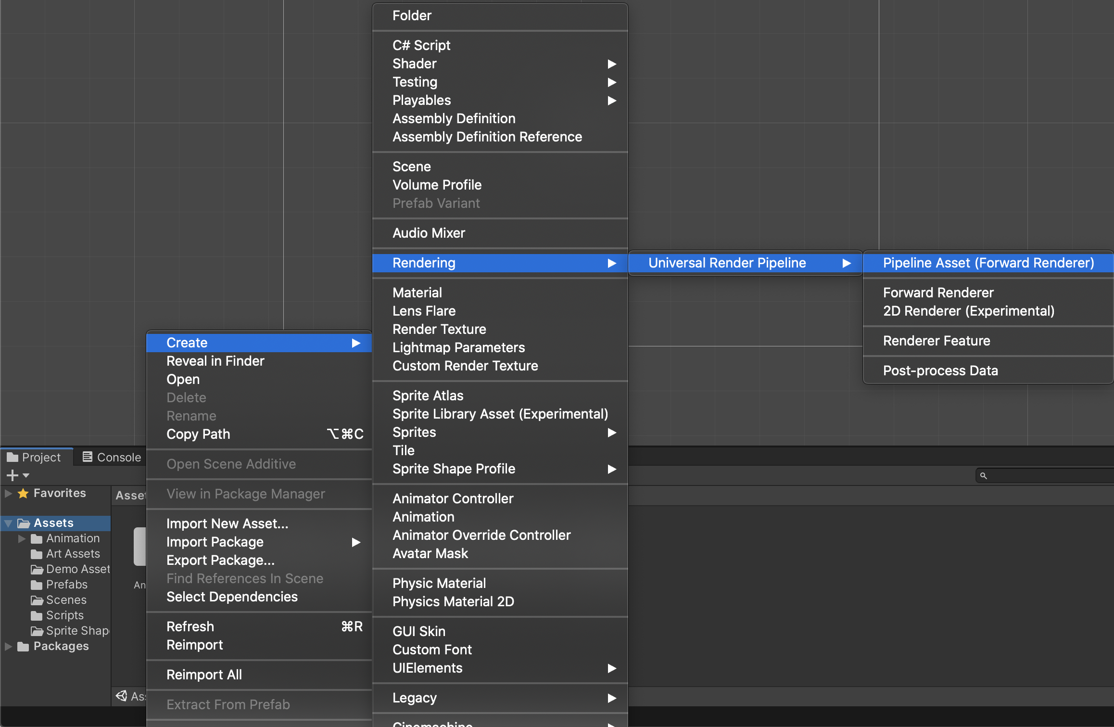Open the dropdown arrow next to plus button
Viewport: 1114px width, 727px height.
coord(26,475)
